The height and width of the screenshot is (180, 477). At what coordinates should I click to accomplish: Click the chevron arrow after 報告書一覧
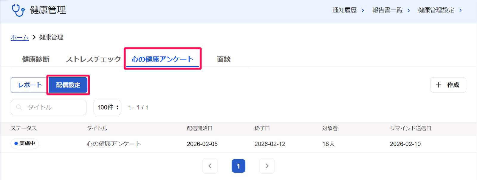point(408,10)
